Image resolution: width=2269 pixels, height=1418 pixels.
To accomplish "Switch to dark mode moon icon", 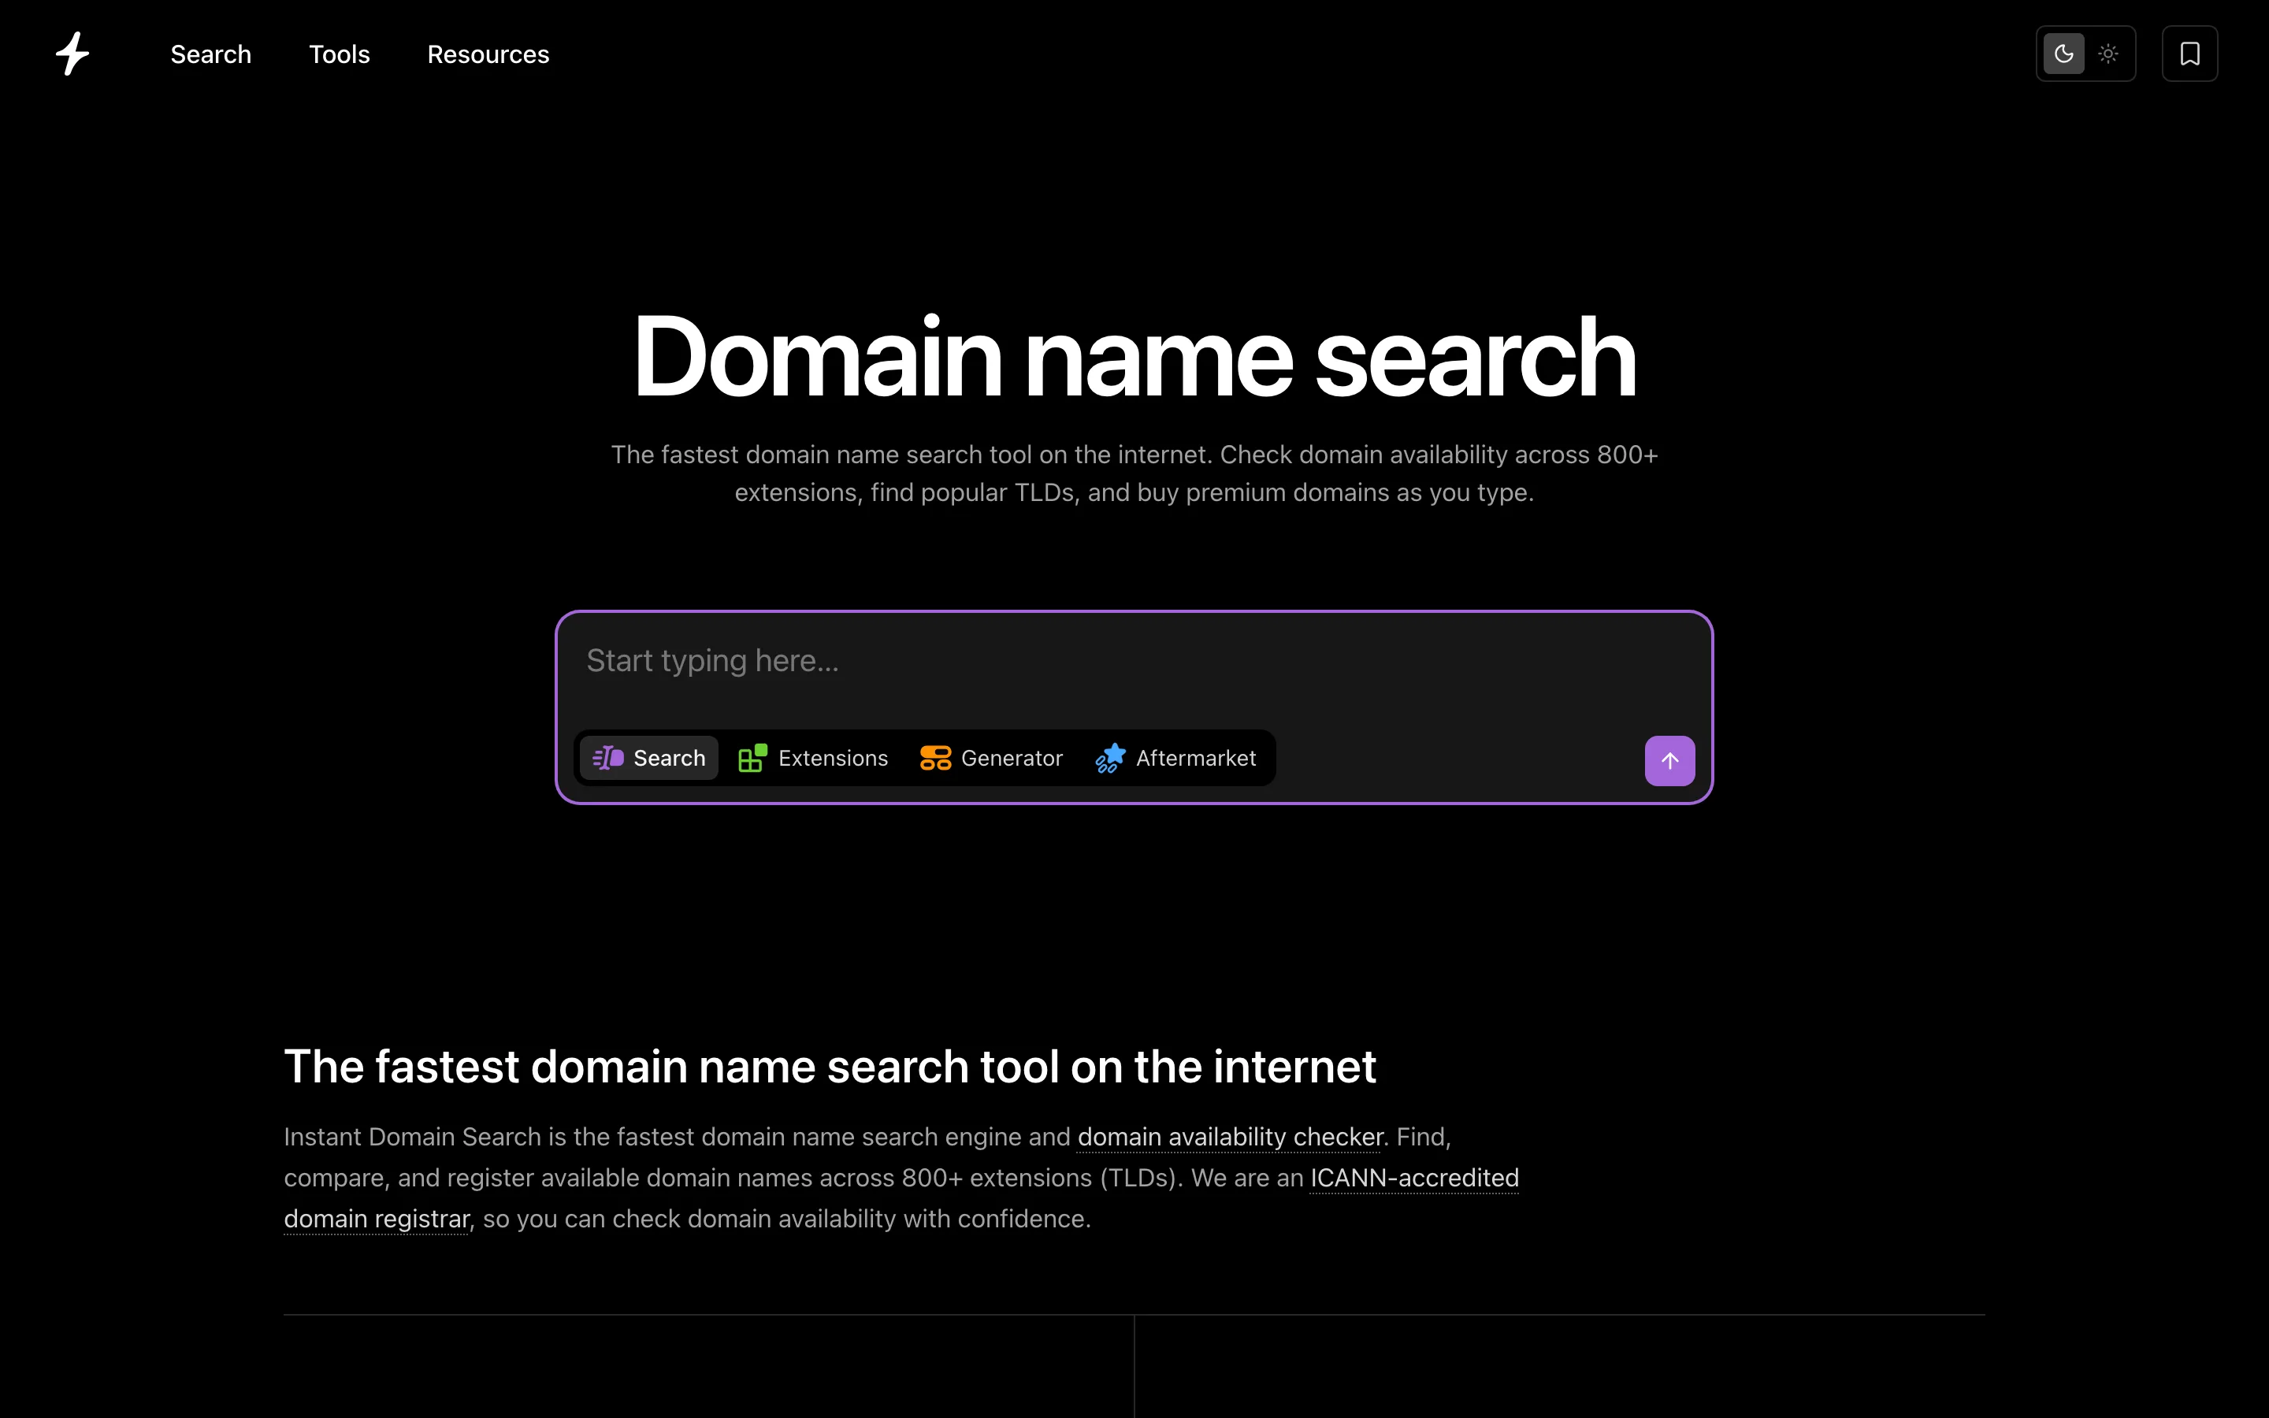I will point(2063,54).
